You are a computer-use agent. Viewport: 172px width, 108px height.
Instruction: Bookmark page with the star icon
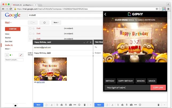click(x=160, y=9)
